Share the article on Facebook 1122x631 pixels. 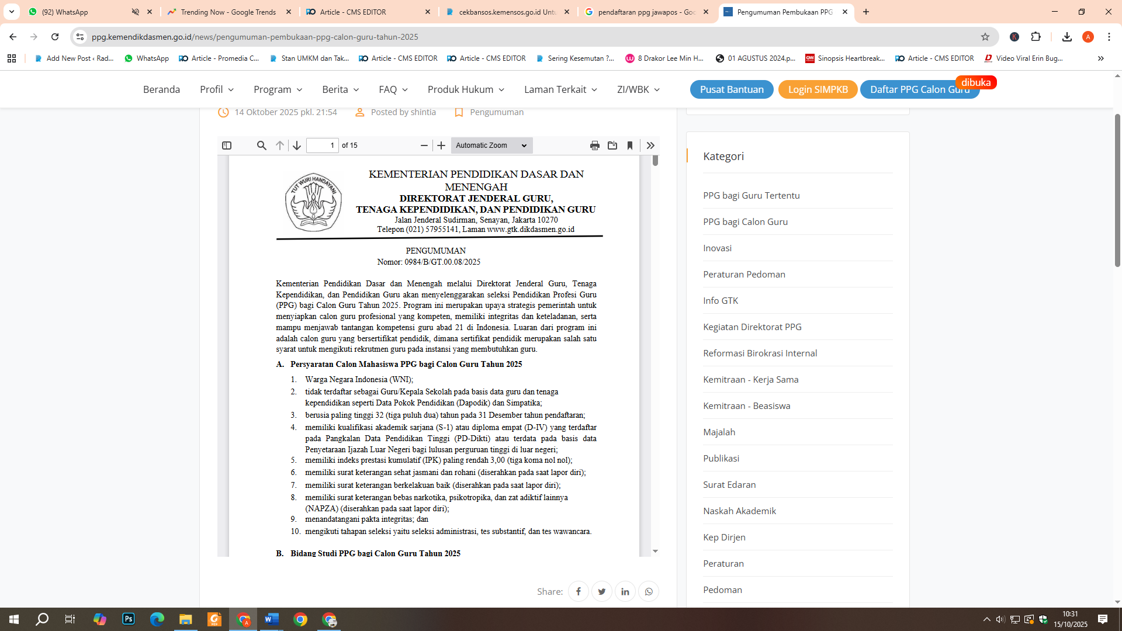578,591
